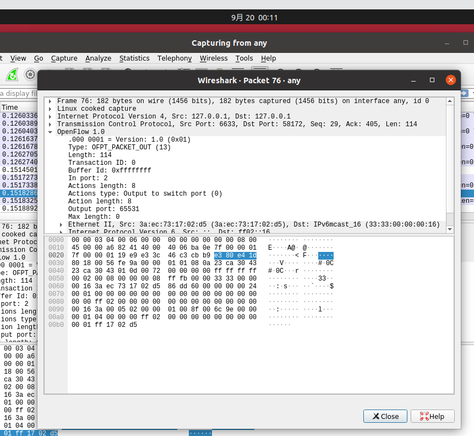Click the Time column header in main window
The height and width of the screenshot is (436, 474).
18,107
